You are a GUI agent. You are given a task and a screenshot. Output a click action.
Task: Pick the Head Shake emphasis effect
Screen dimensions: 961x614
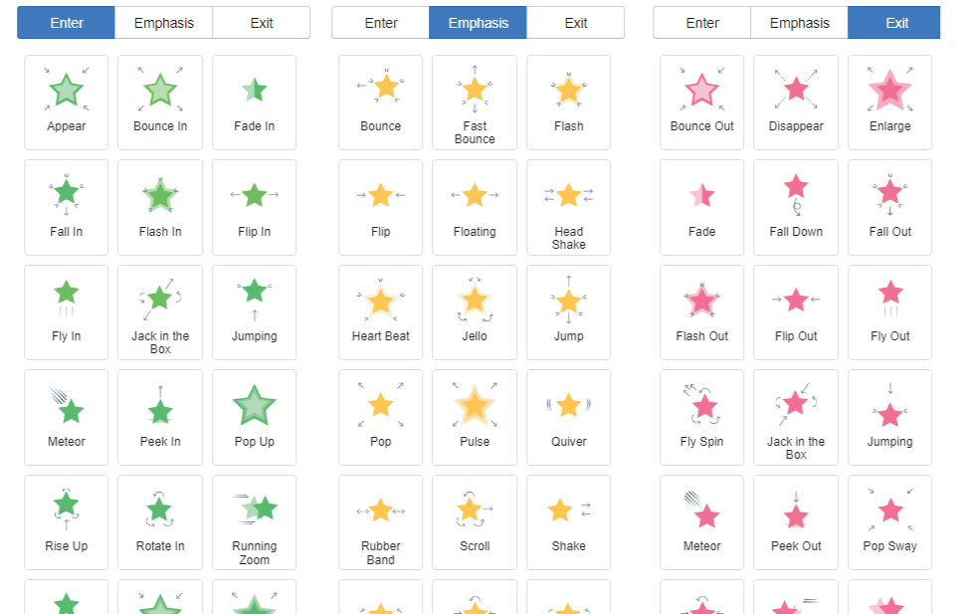click(x=568, y=206)
